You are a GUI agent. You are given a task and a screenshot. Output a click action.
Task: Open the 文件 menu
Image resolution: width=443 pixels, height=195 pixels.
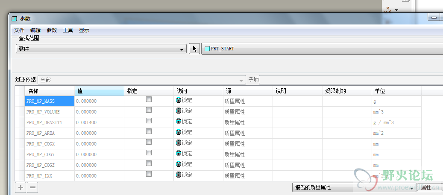(19, 30)
